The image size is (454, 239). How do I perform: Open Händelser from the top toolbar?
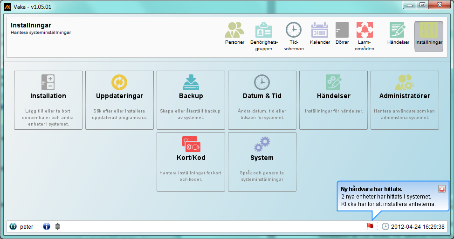tap(398, 33)
